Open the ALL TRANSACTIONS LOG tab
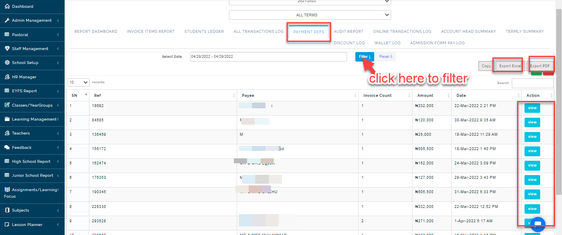The width and height of the screenshot is (562, 235). (259, 32)
